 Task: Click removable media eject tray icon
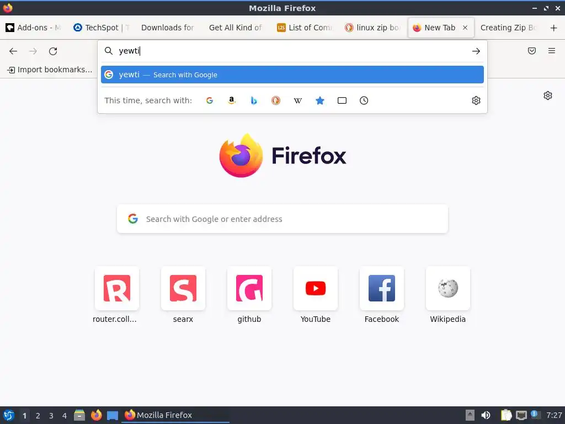(x=470, y=415)
